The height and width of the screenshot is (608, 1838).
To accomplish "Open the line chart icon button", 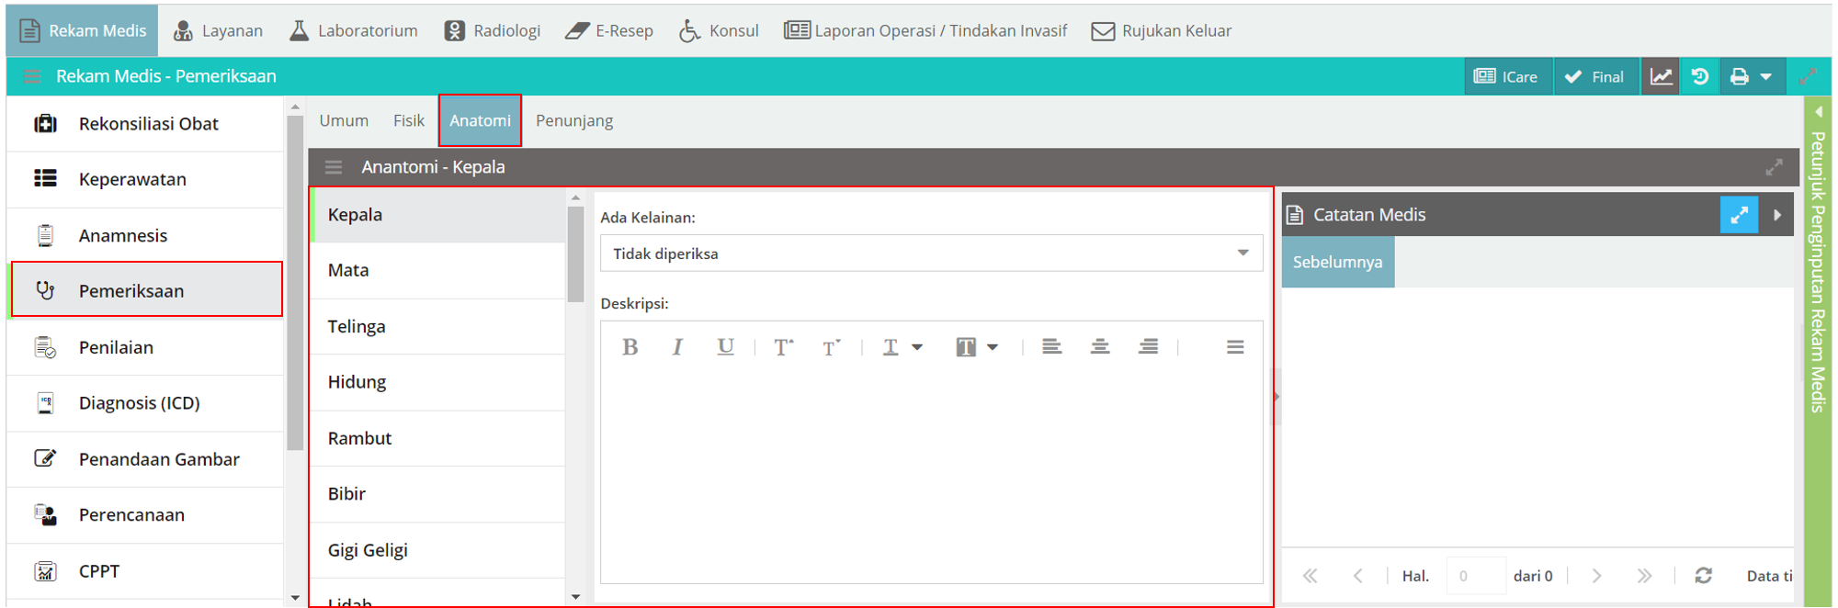I will click(x=1662, y=76).
